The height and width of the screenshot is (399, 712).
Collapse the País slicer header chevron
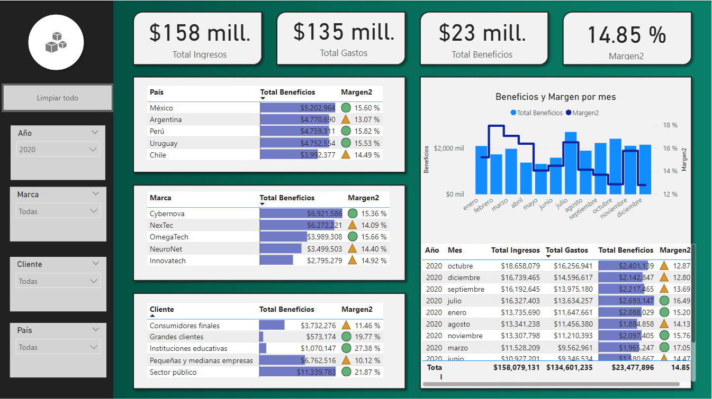95,329
